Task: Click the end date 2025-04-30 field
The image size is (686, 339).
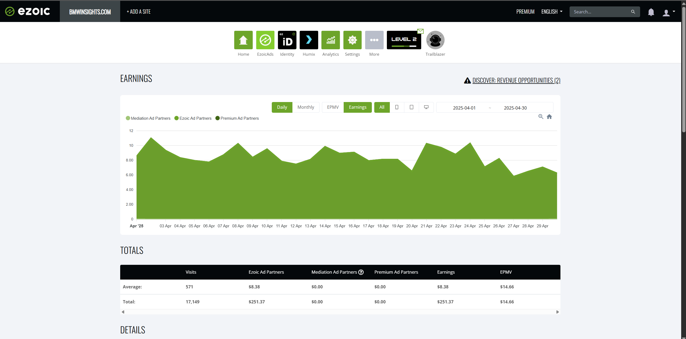Action: (x=515, y=108)
